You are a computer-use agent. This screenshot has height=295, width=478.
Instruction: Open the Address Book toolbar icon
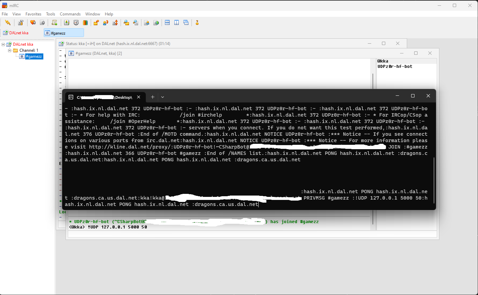click(67, 23)
